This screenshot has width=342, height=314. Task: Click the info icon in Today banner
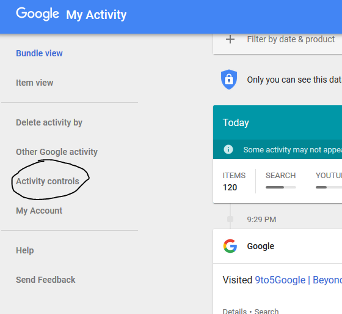coord(228,149)
